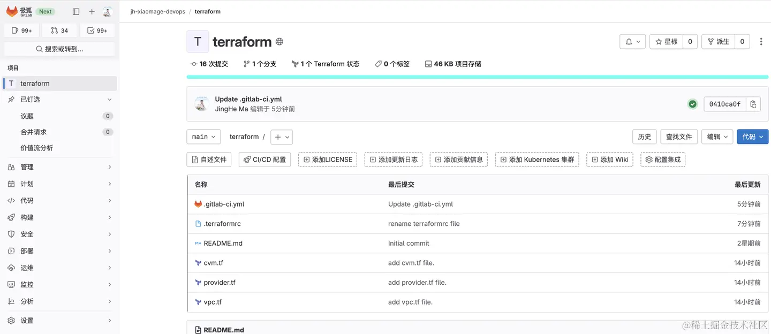Open the 16 commits link
The height and width of the screenshot is (334, 771).
pyautogui.click(x=209, y=64)
